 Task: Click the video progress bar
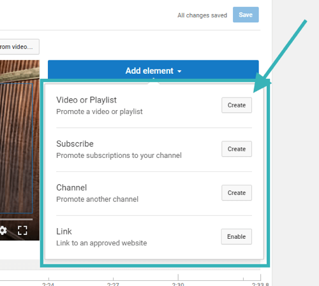16,219
